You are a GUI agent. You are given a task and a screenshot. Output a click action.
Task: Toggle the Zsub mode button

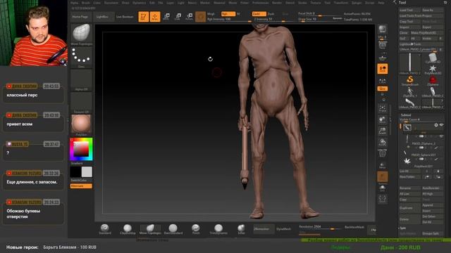(x=271, y=14)
